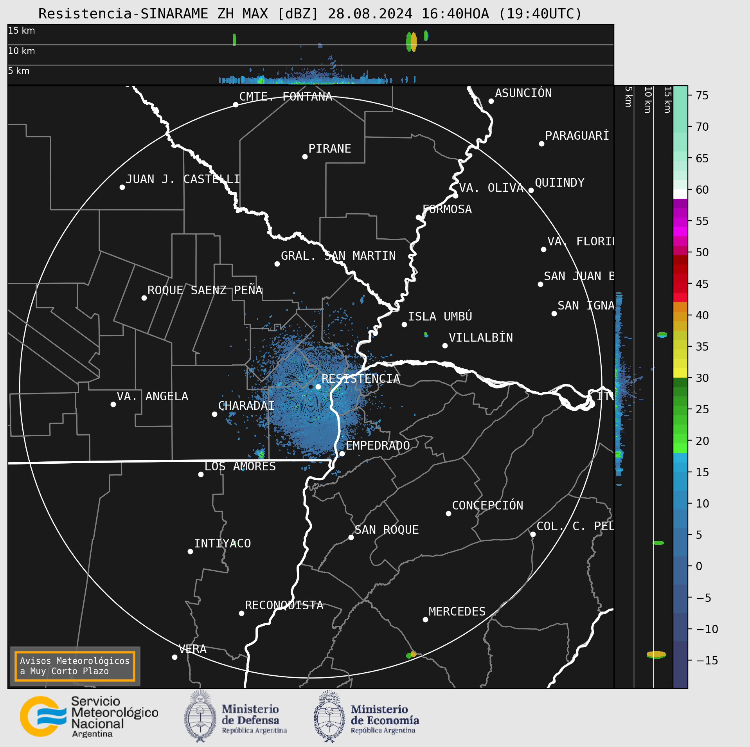The height and width of the screenshot is (747, 750).
Task: Click the GRAL. SAN MARTIN label
Action: 338,256
